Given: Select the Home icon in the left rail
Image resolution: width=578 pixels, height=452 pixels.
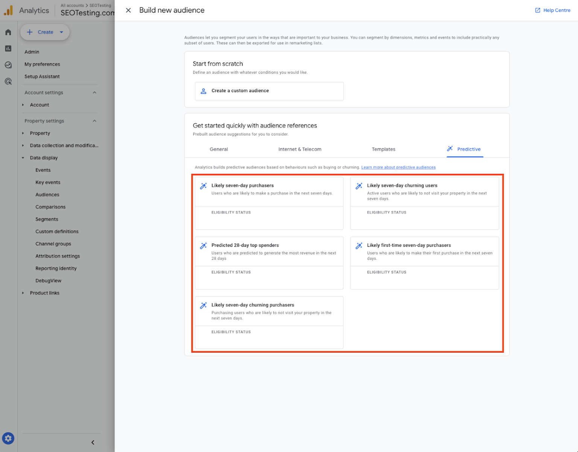Looking at the screenshot, I should (8, 32).
